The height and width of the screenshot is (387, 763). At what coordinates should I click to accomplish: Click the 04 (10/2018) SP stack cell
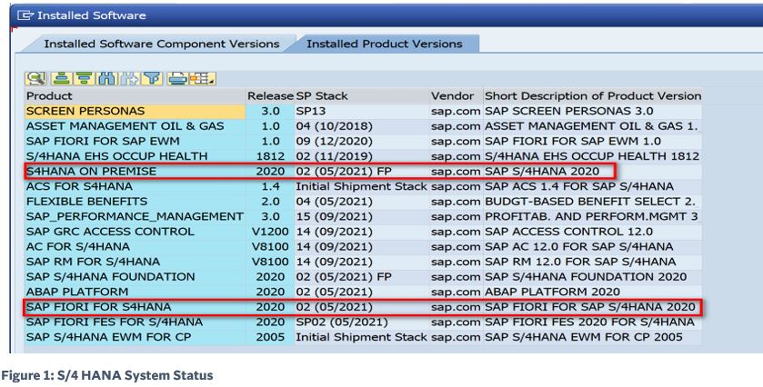[362, 126]
